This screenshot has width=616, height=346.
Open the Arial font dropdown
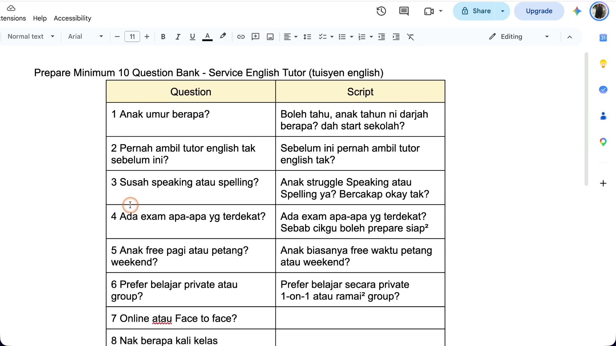click(x=85, y=37)
